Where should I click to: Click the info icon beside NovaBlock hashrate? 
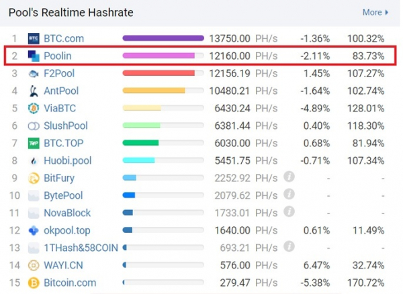pos(289,212)
